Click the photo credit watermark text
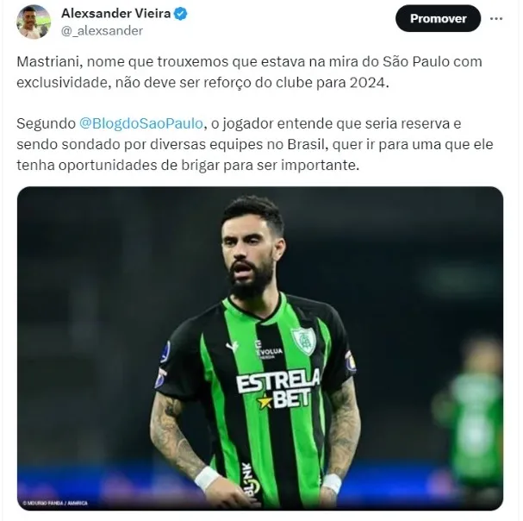 point(55,503)
